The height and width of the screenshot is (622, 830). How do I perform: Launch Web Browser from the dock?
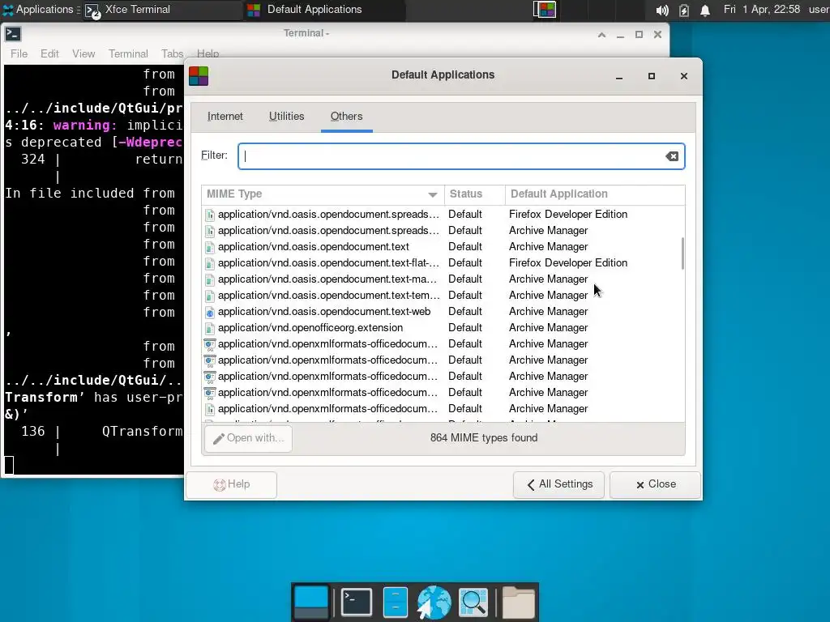(434, 602)
